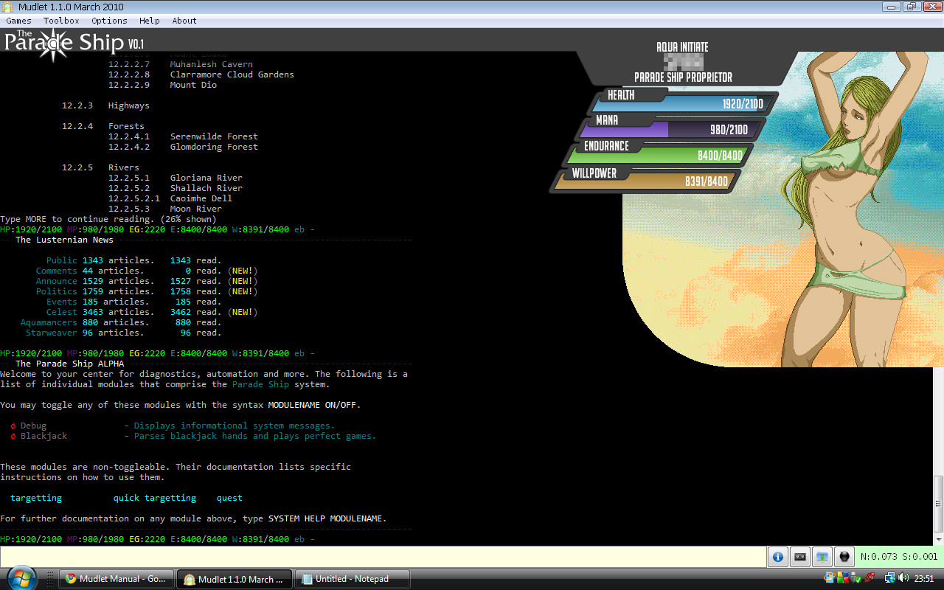
Task: Click 'Public 1343 articles' news row
Action: tap(133, 260)
